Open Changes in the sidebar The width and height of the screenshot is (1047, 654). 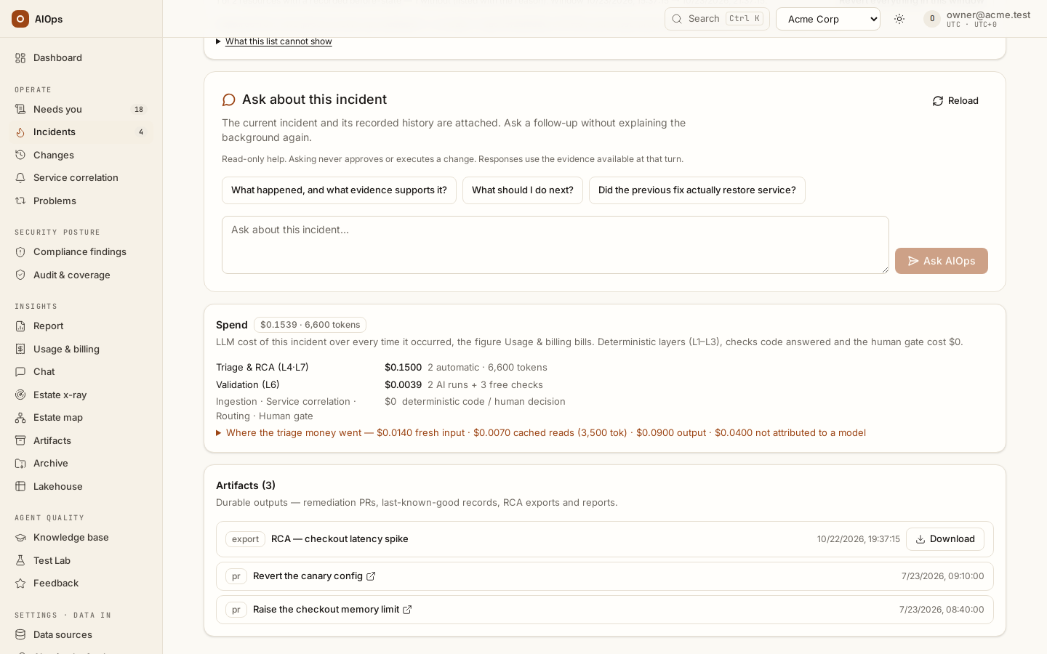81,156
